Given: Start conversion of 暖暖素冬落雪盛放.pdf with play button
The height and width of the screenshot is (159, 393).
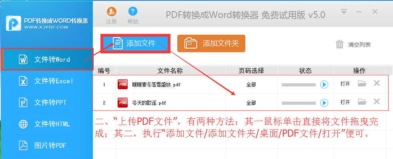Looking at the screenshot, I should pyautogui.click(x=324, y=84).
